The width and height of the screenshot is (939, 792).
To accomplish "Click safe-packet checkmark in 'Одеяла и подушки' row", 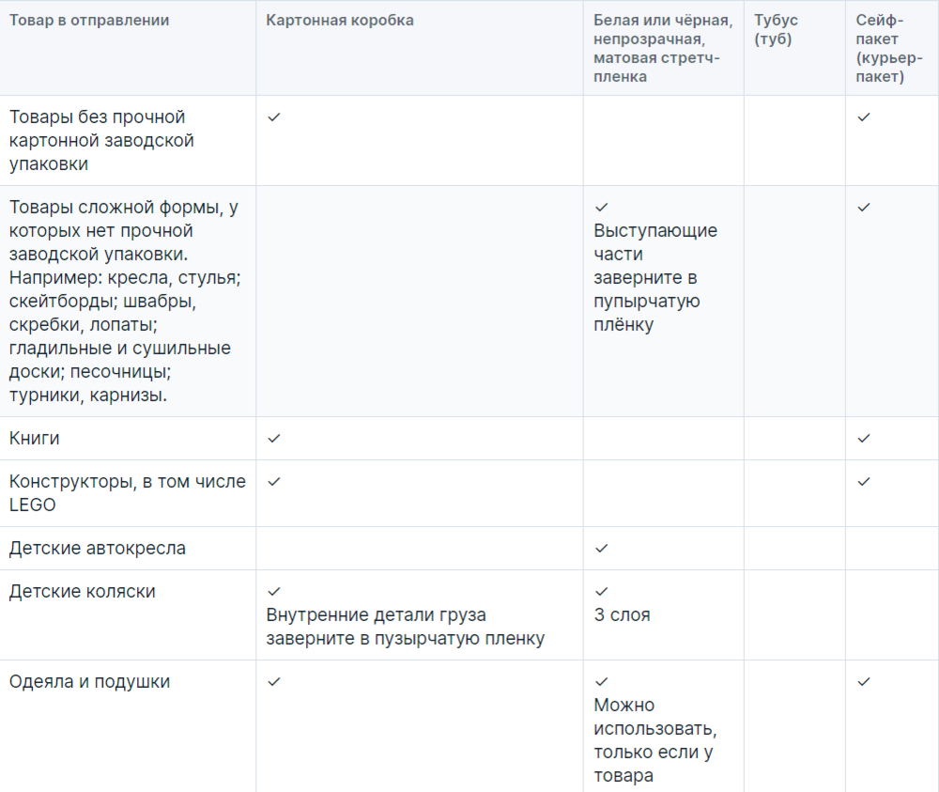I will tap(864, 682).
